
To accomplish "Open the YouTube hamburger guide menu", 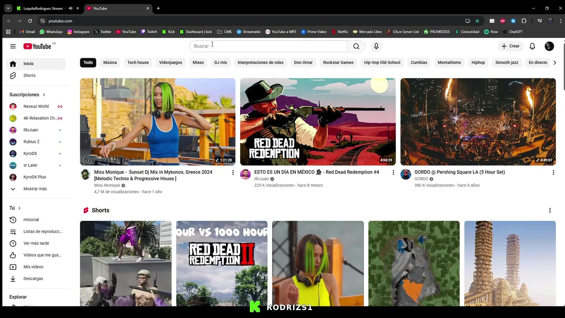I will click(x=13, y=46).
